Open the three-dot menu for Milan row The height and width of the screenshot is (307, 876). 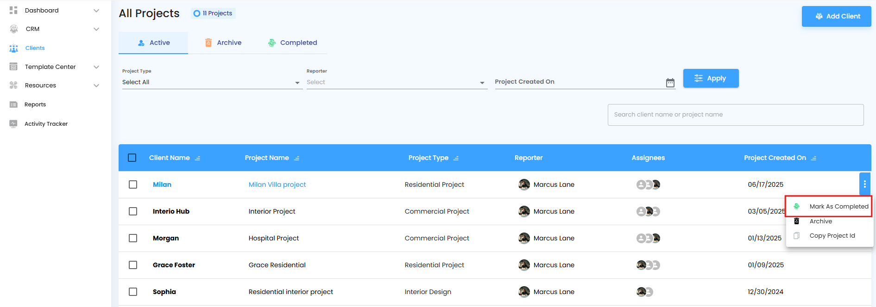pyautogui.click(x=864, y=184)
